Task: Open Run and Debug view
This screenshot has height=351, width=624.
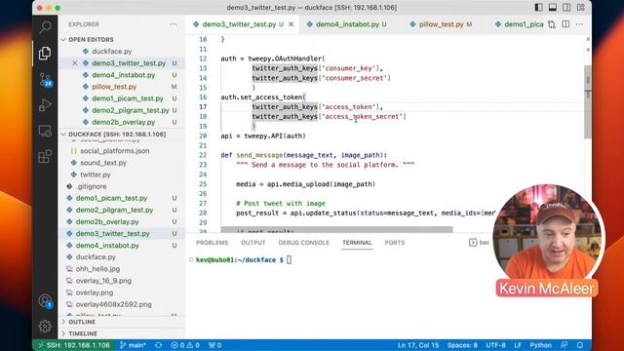Action: 45,105
